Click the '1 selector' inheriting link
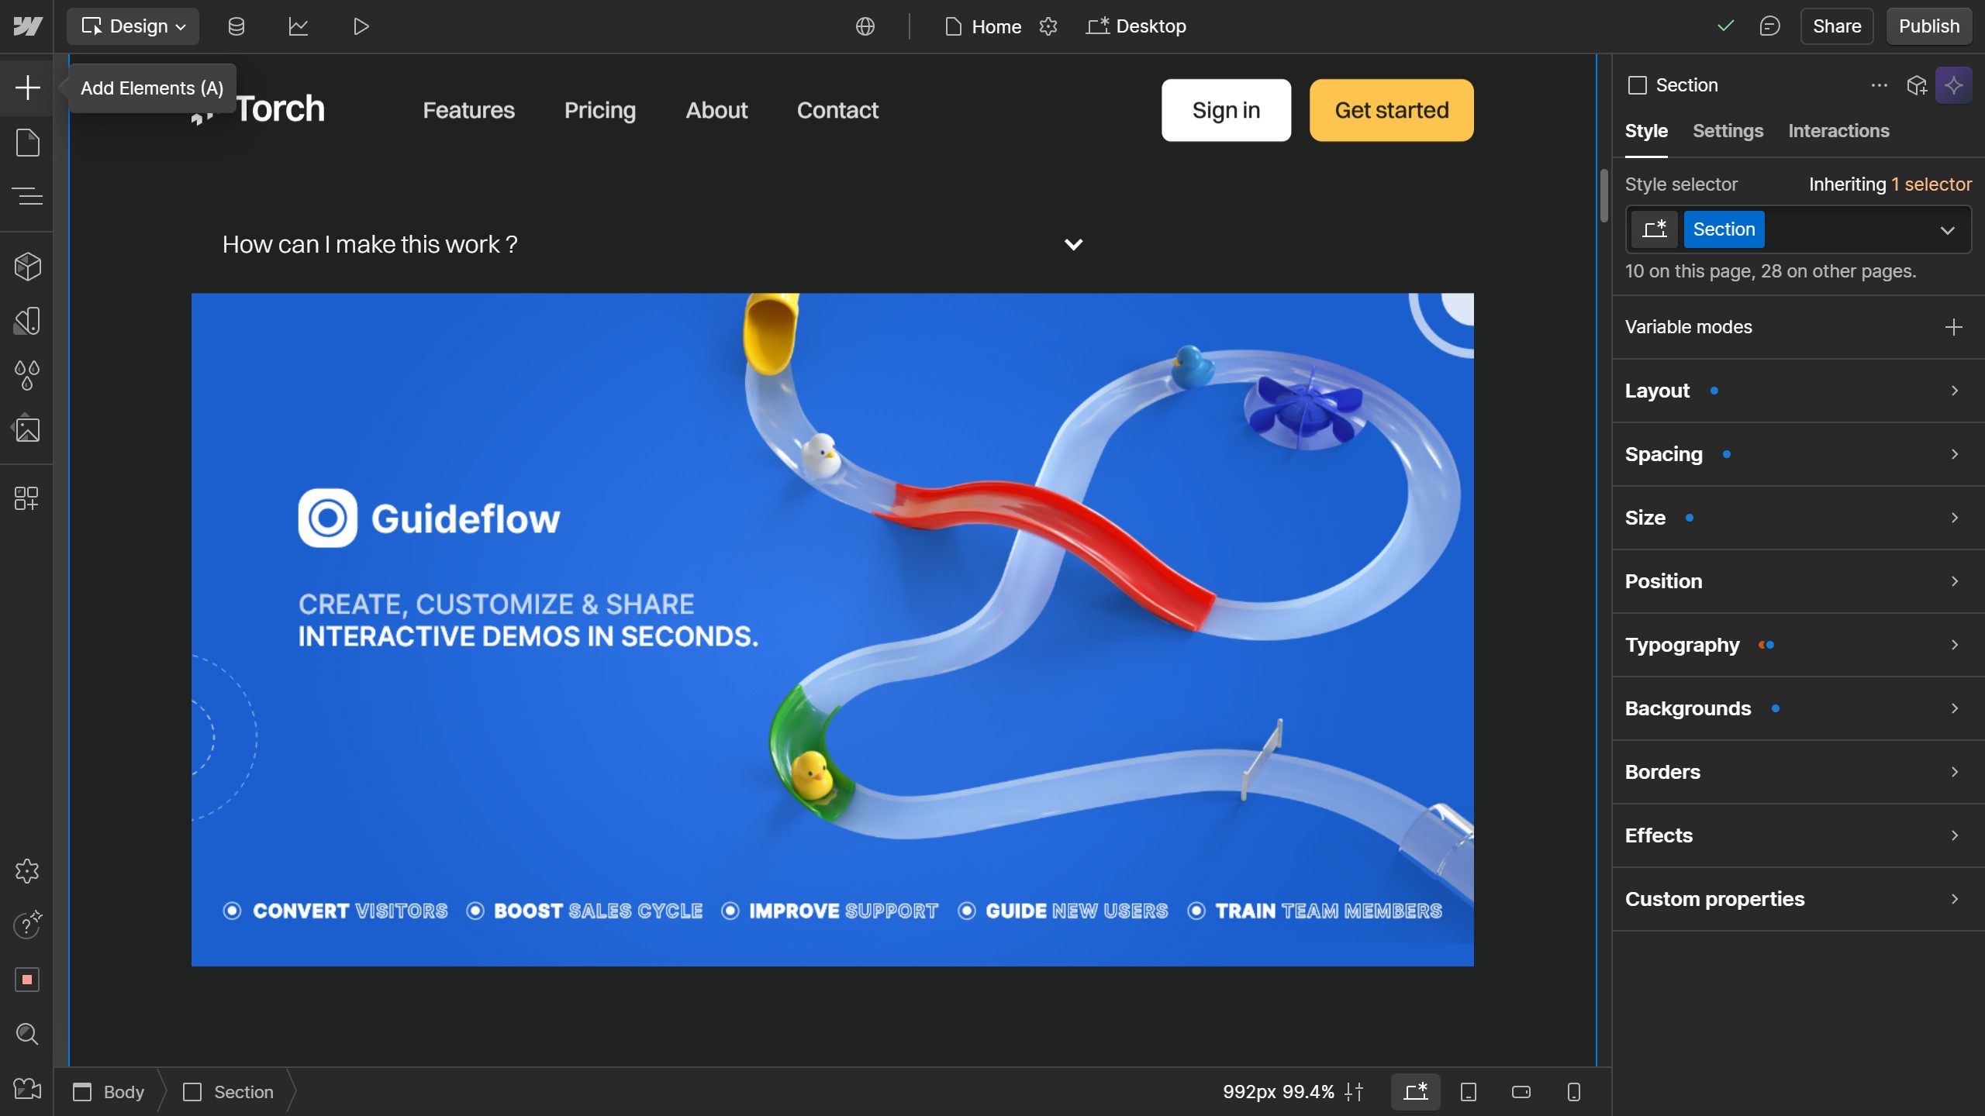This screenshot has height=1116, width=1985. coord(1931,184)
